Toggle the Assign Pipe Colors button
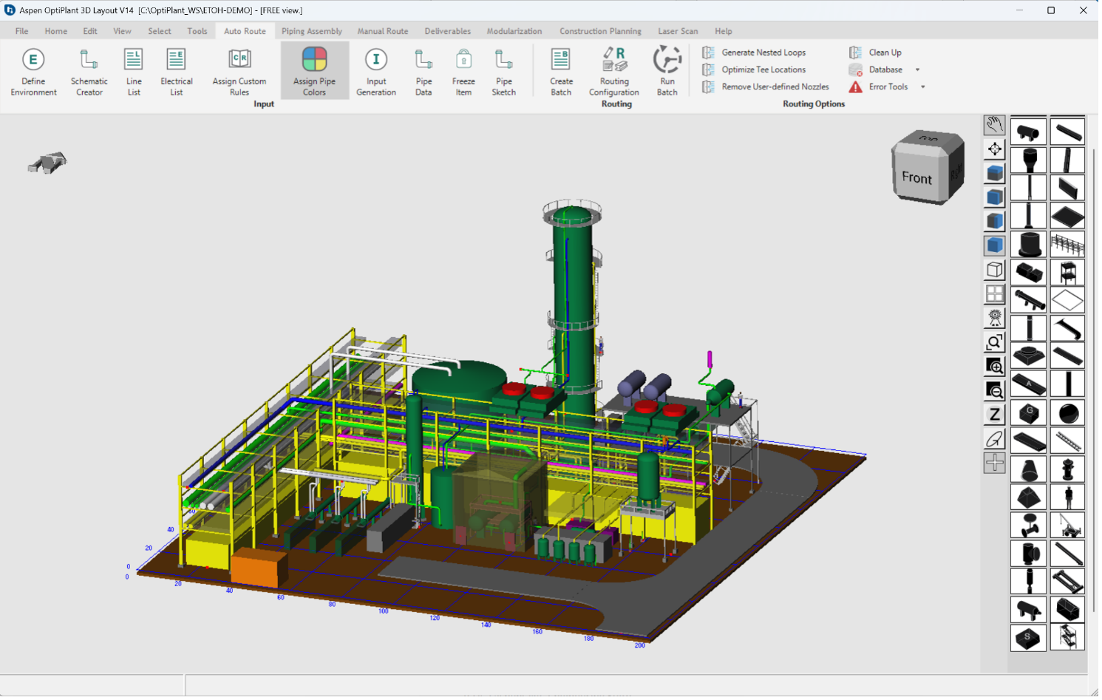The image size is (1102, 700). click(314, 72)
